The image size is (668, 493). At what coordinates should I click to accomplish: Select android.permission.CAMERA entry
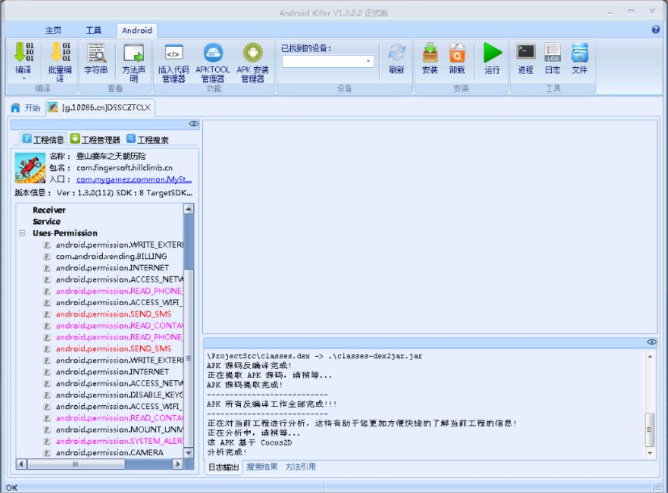(x=109, y=452)
